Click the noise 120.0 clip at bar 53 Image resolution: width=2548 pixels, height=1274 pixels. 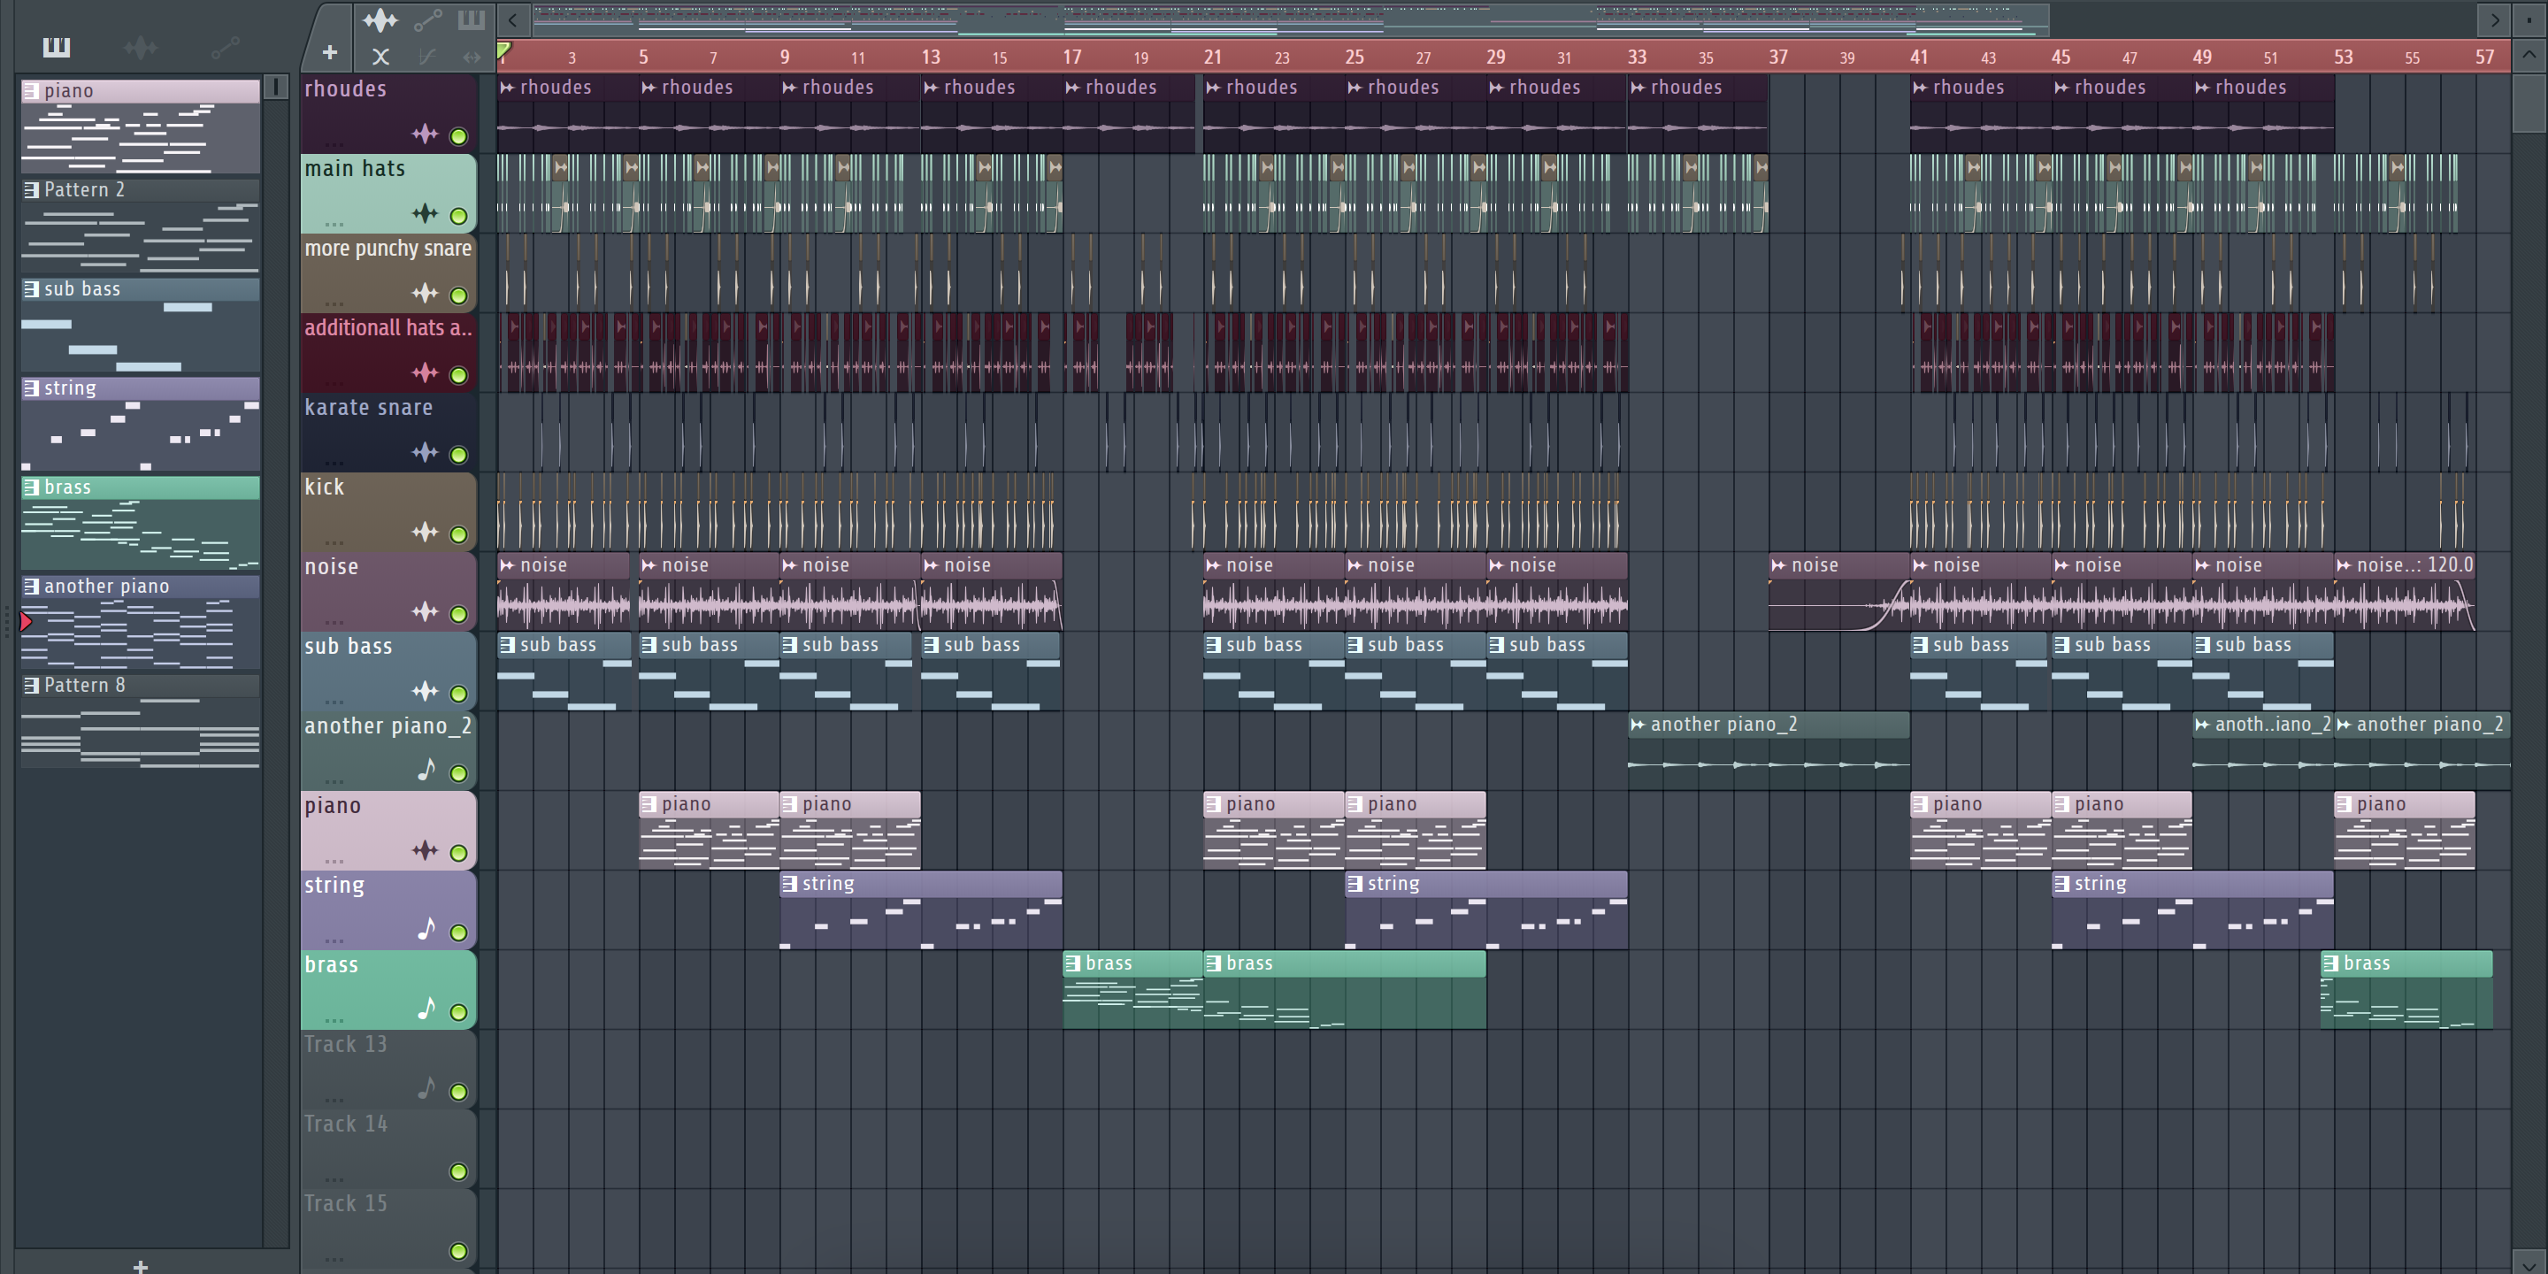click(x=2405, y=590)
